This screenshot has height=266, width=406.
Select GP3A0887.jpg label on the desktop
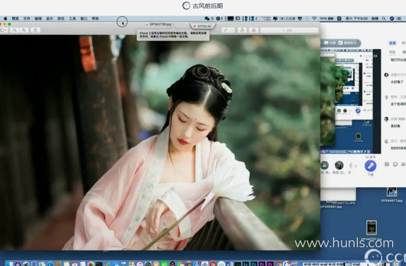(x=331, y=206)
